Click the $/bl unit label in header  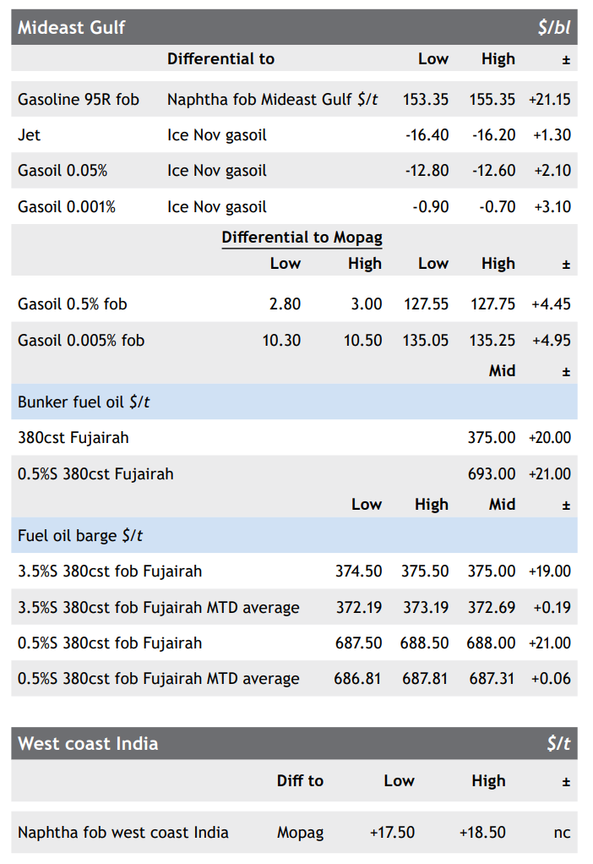tap(553, 27)
